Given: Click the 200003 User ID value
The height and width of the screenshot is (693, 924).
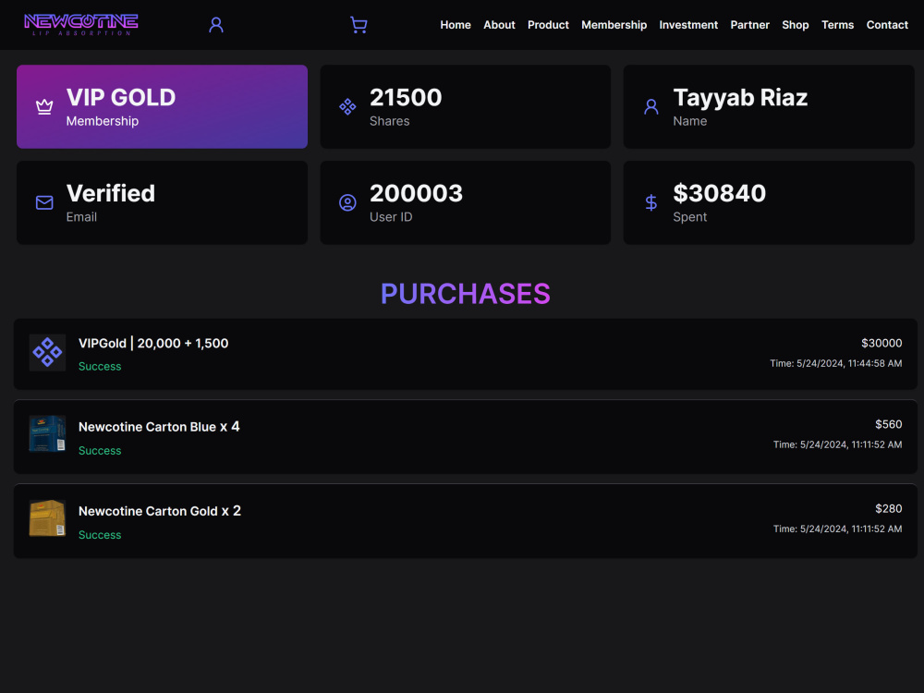Looking at the screenshot, I should pyautogui.click(x=416, y=194).
